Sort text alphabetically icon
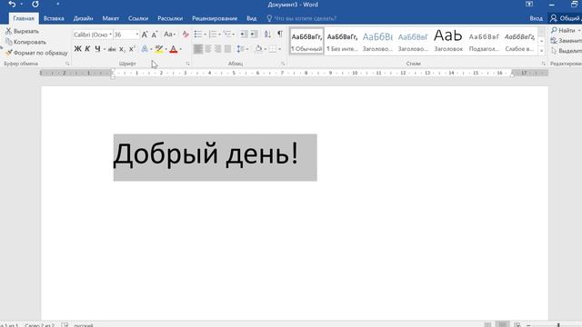Viewport: 582px width, 327px height. (267, 35)
